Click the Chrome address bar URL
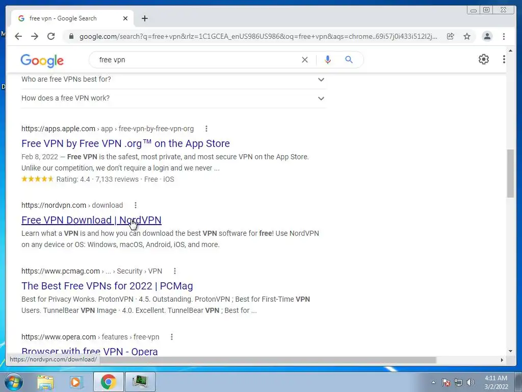 click(258, 36)
